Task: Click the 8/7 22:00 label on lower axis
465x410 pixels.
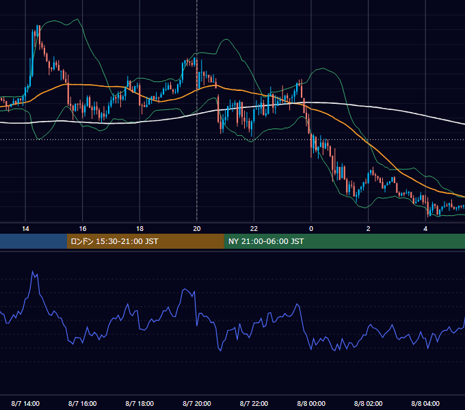Action: (x=254, y=403)
